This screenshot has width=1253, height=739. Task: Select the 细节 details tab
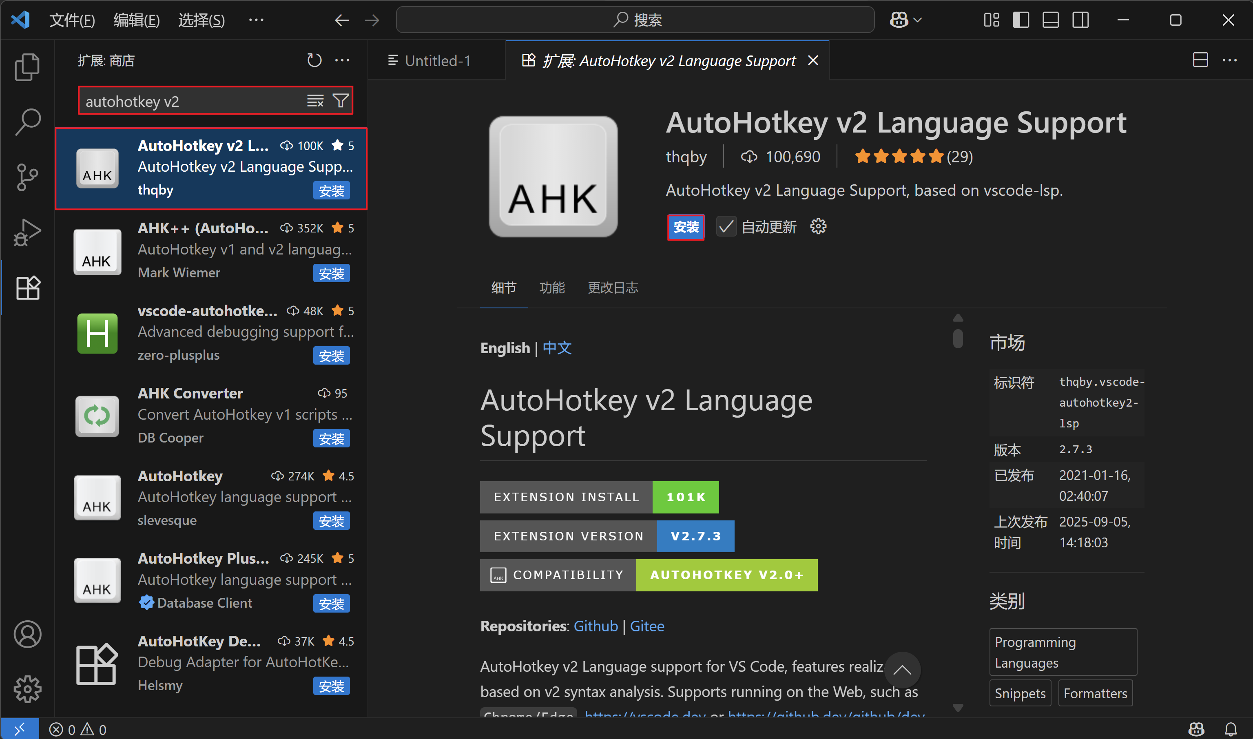tap(503, 288)
